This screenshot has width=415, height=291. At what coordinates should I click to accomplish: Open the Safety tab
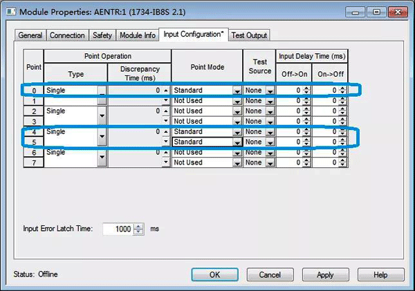pyautogui.click(x=102, y=35)
